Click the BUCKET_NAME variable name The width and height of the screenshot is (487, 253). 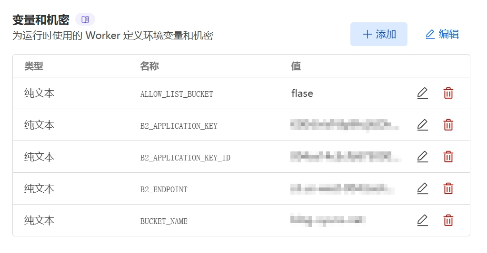164,221
